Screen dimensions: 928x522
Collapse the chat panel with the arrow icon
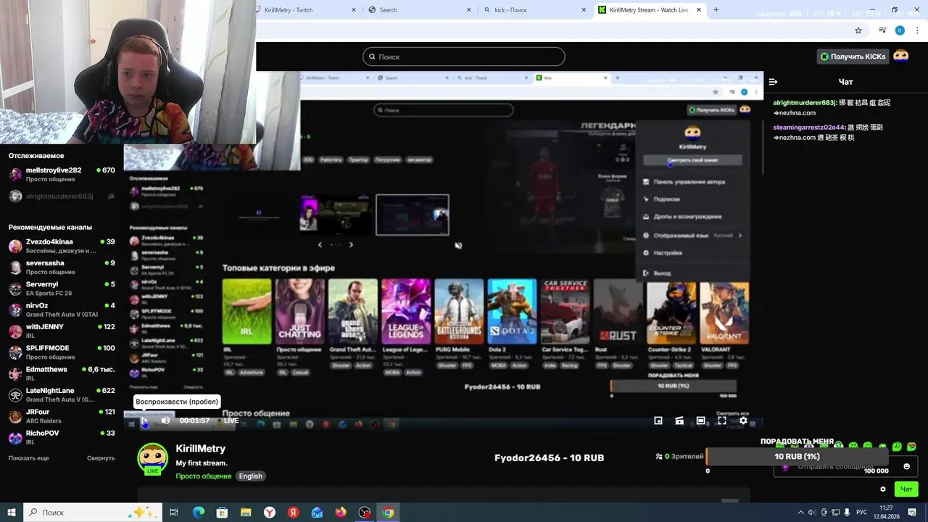773,82
